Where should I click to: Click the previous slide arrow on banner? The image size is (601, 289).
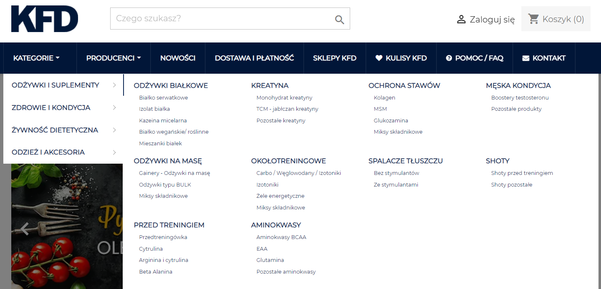[x=25, y=229]
